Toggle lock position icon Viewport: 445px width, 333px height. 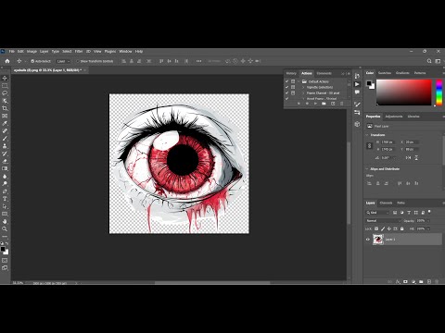pyautogui.click(x=389, y=228)
